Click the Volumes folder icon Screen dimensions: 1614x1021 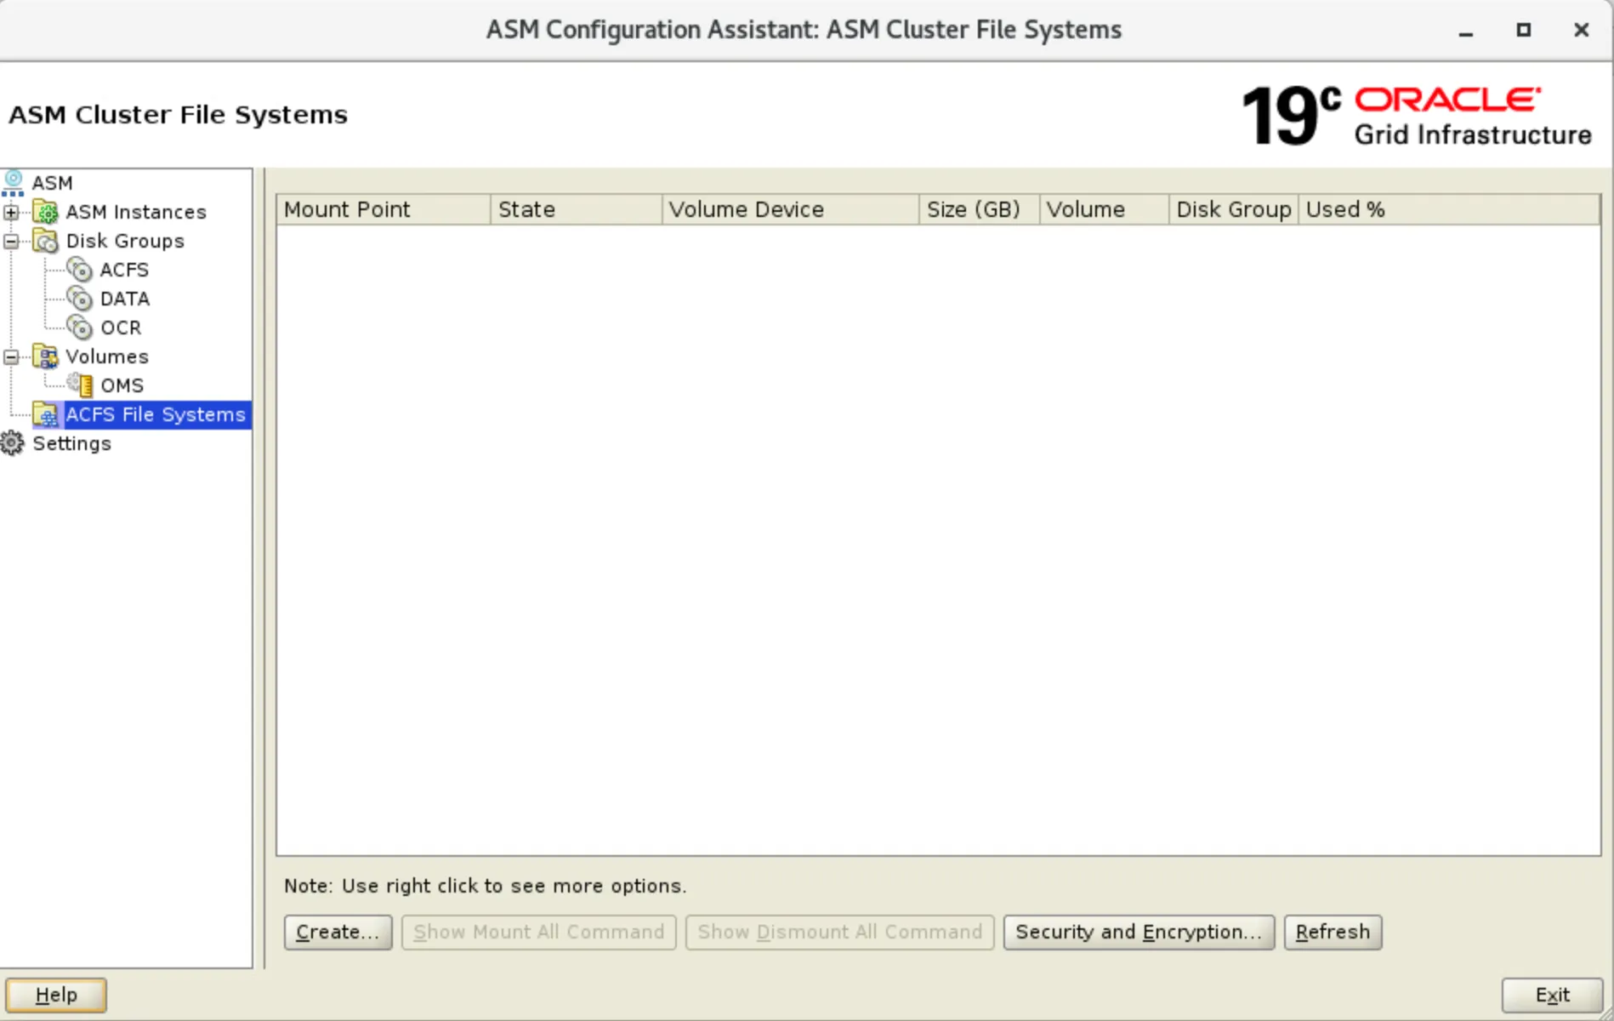[x=46, y=356]
